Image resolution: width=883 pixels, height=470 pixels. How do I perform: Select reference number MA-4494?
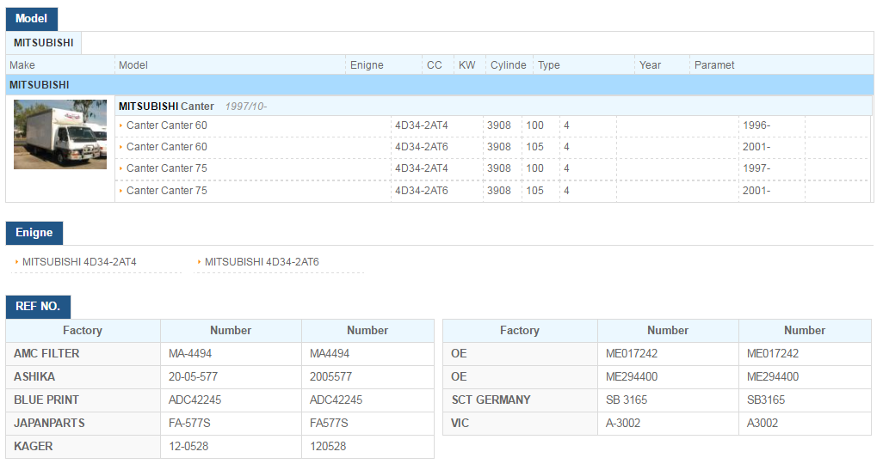[231, 354]
